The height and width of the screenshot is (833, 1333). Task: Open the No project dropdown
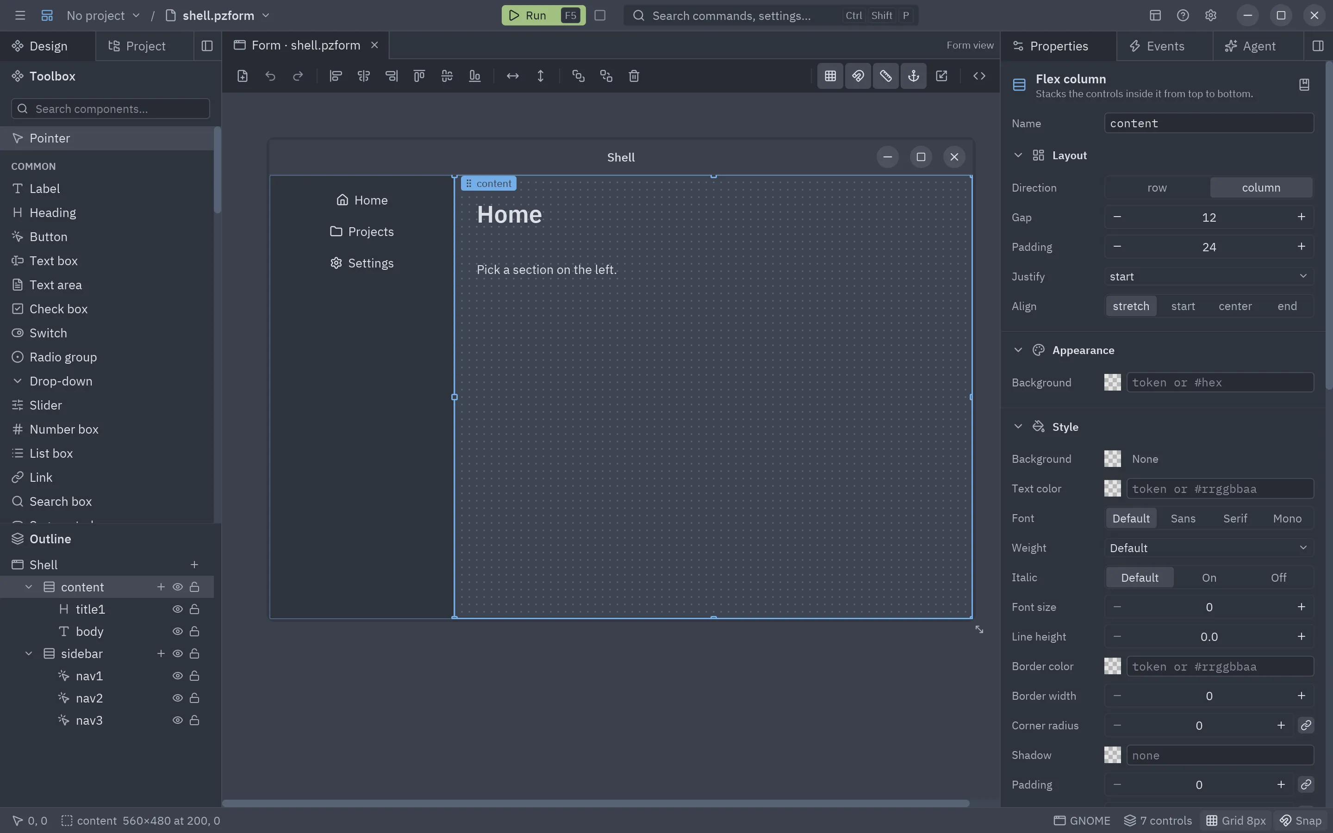[104, 15]
